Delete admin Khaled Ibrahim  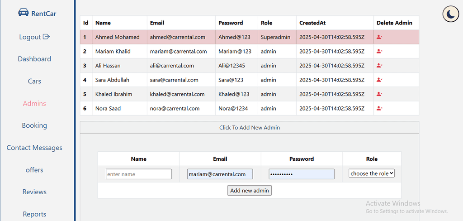coord(379,94)
